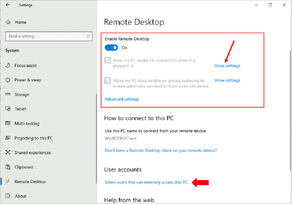Turn off Enable Remote Desktop switch
Image resolution: width=292 pixels, height=204 pixels.
111,48
